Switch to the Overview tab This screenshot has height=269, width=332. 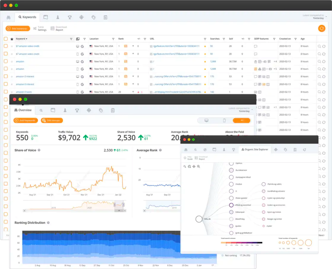[x=23, y=110]
